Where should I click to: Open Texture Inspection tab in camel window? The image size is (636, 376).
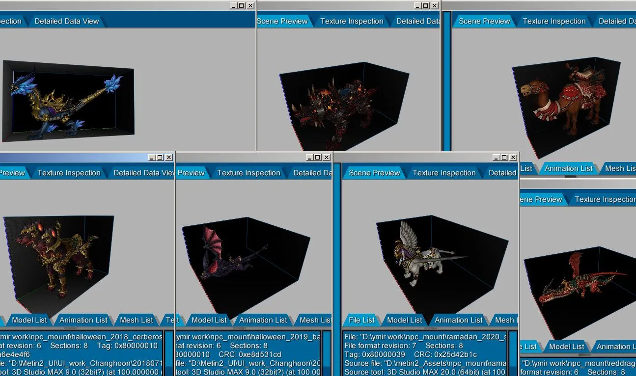point(554,21)
